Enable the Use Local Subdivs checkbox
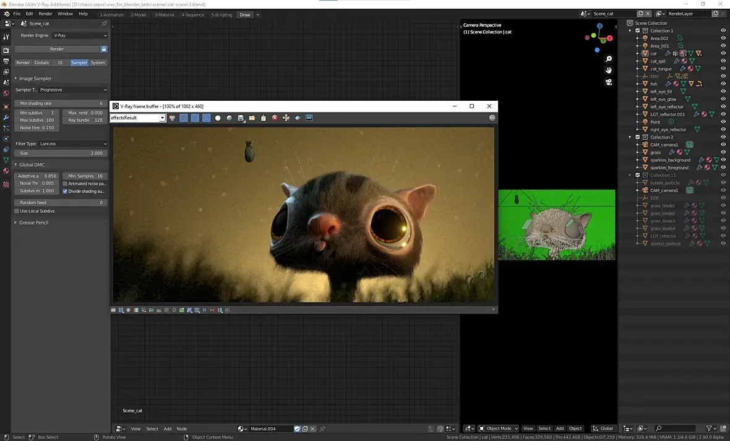 [x=17, y=211]
